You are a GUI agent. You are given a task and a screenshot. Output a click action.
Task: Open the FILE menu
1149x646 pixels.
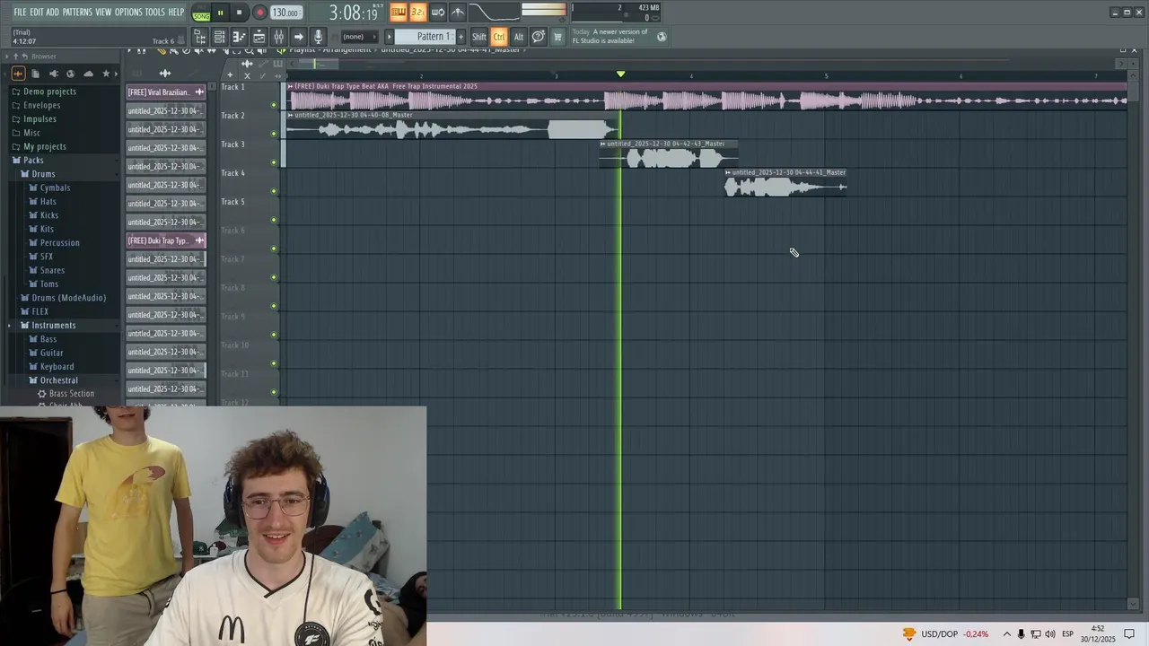20,13
